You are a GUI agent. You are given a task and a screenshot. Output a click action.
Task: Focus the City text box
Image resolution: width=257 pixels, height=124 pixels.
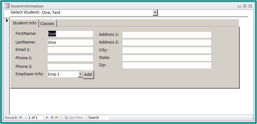point(167,50)
